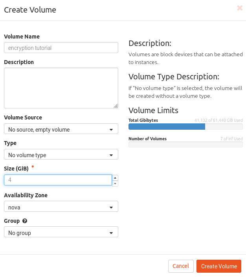Click the Volume Name input field
The width and height of the screenshot is (246, 277).
tap(61, 48)
